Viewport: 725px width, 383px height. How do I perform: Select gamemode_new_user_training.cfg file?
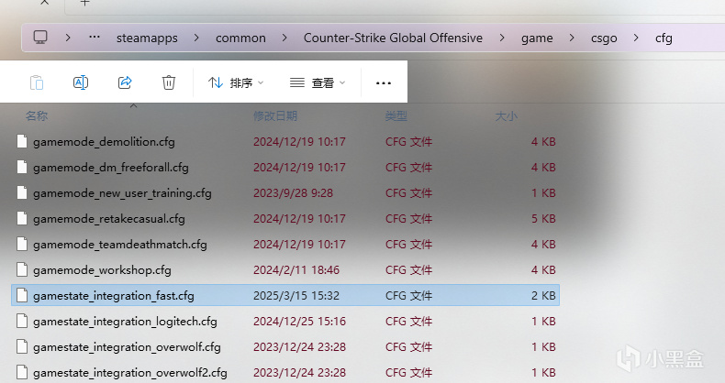click(285, 193)
